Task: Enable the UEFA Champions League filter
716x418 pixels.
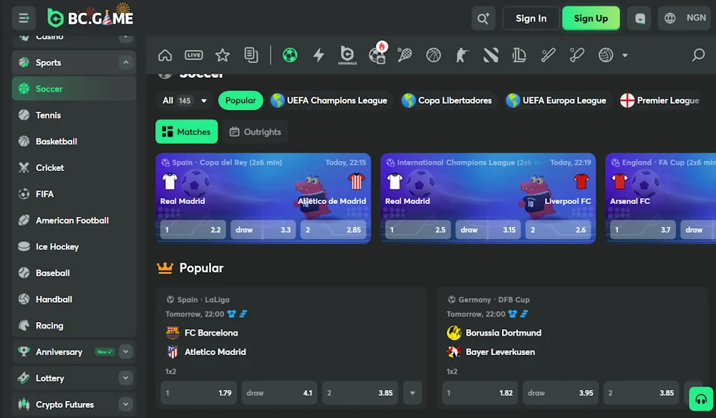Action: pos(329,100)
